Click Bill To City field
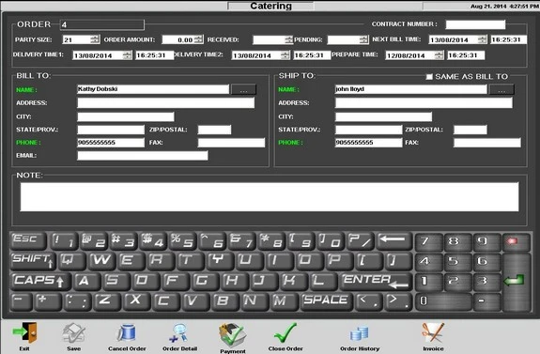This screenshot has height=354, width=540. (126, 116)
